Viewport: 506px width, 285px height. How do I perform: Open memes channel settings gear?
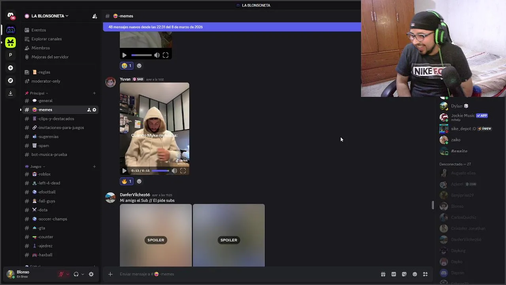point(94,110)
